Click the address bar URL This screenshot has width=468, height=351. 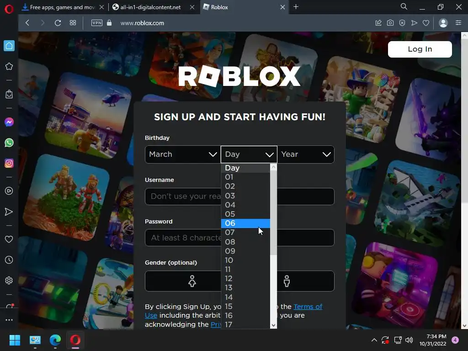(x=143, y=23)
